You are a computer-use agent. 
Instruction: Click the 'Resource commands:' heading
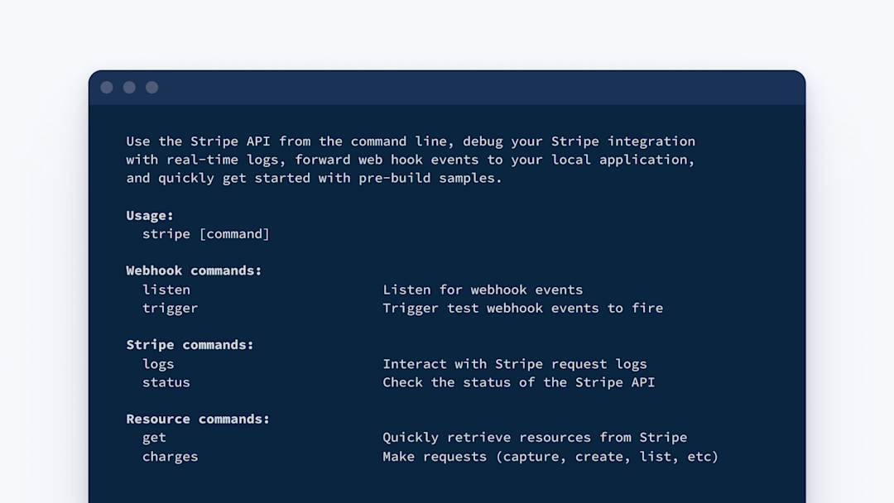197,419
